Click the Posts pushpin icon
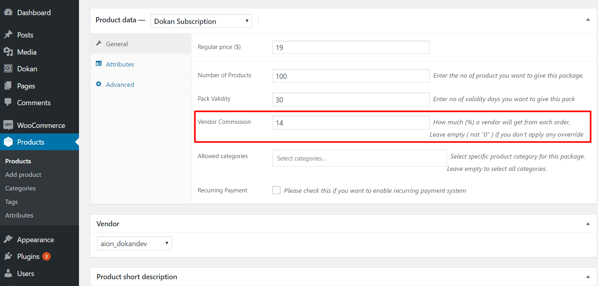The height and width of the screenshot is (286, 598). click(8, 35)
